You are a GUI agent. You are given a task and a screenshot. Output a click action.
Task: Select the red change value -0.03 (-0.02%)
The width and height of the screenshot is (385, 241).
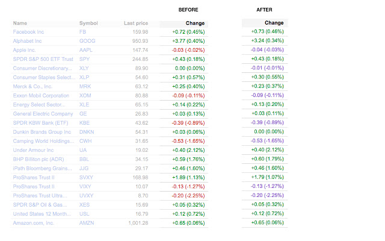point(188,50)
